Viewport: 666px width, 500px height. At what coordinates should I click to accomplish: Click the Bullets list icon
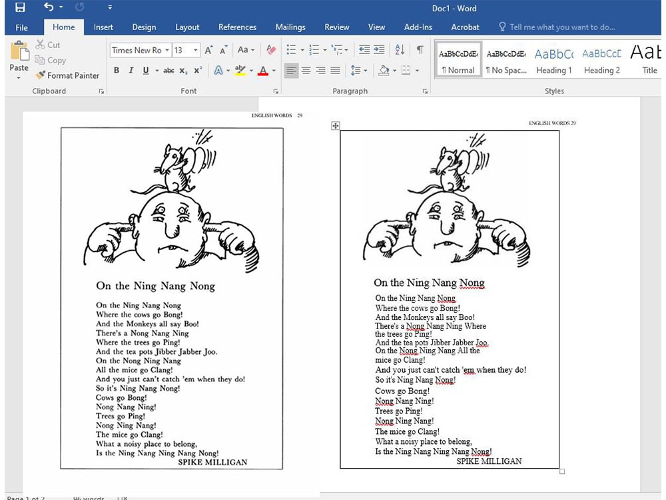pos(291,50)
